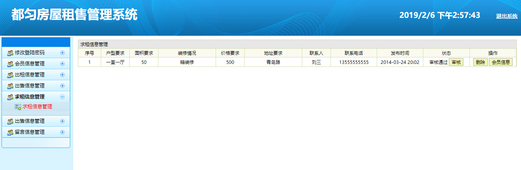This screenshot has height=170, width=521.
Task: Click the 2014-03-24 20:02 publish time
Action: (x=400, y=62)
